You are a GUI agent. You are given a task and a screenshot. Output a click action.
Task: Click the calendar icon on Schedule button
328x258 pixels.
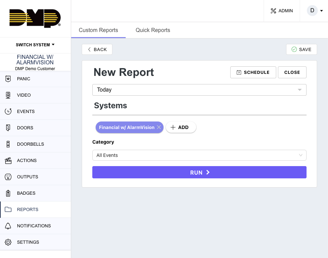coord(239,72)
